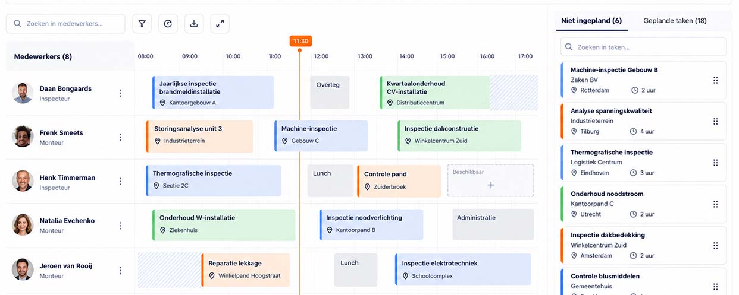Open Onderhoud W-installatie task
This screenshot has height=295, width=739.
tap(224, 225)
